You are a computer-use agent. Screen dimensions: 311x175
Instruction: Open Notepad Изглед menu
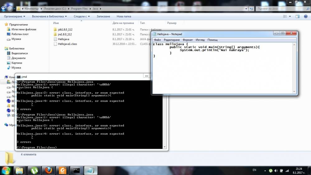200,40
